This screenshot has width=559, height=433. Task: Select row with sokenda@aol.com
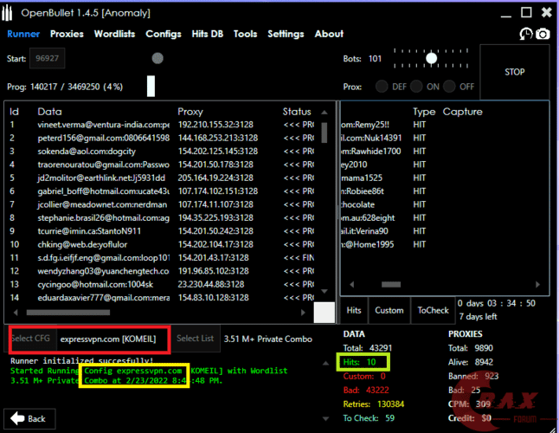tap(162, 152)
